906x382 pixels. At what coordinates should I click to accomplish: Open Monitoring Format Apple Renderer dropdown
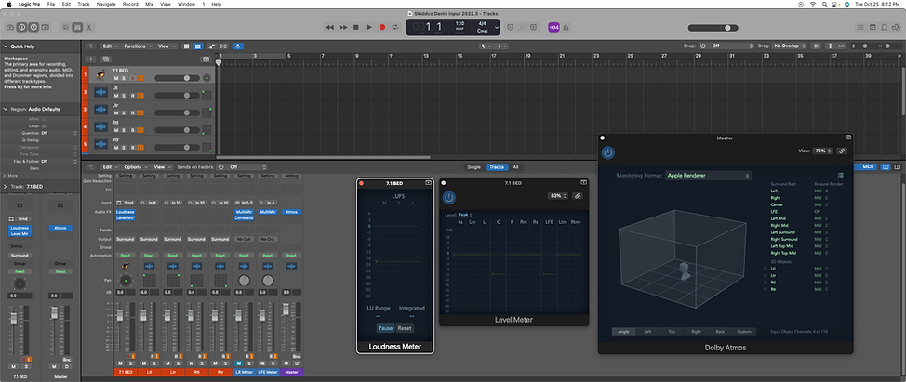click(709, 175)
